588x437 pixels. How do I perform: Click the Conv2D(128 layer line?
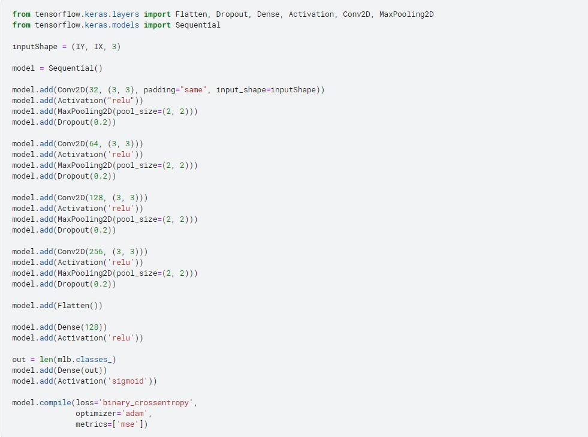pyautogui.click(x=80, y=198)
